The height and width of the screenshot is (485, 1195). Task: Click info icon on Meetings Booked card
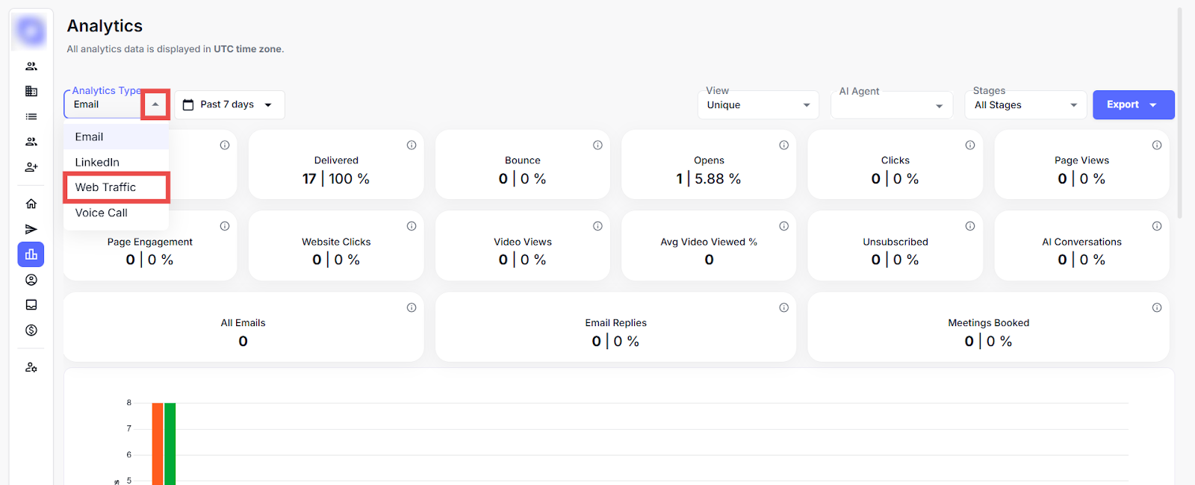[x=1156, y=307]
